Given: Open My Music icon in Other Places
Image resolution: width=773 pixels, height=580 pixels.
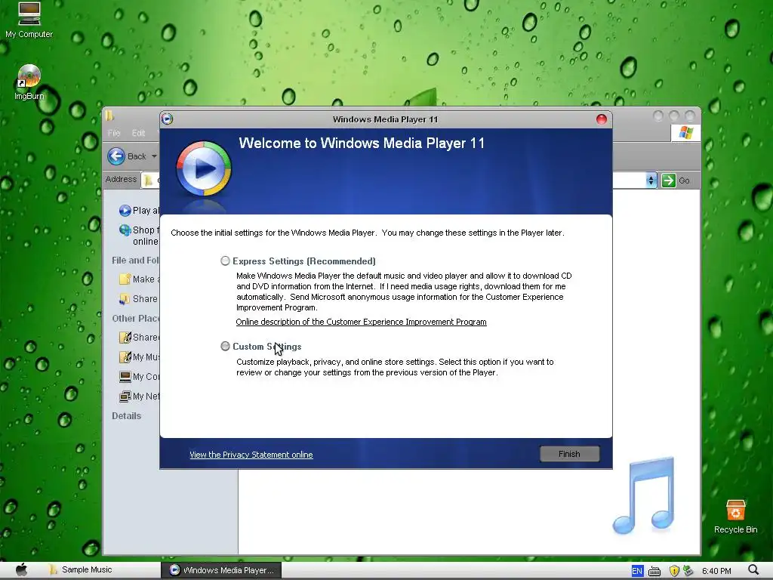Looking at the screenshot, I should (125, 357).
